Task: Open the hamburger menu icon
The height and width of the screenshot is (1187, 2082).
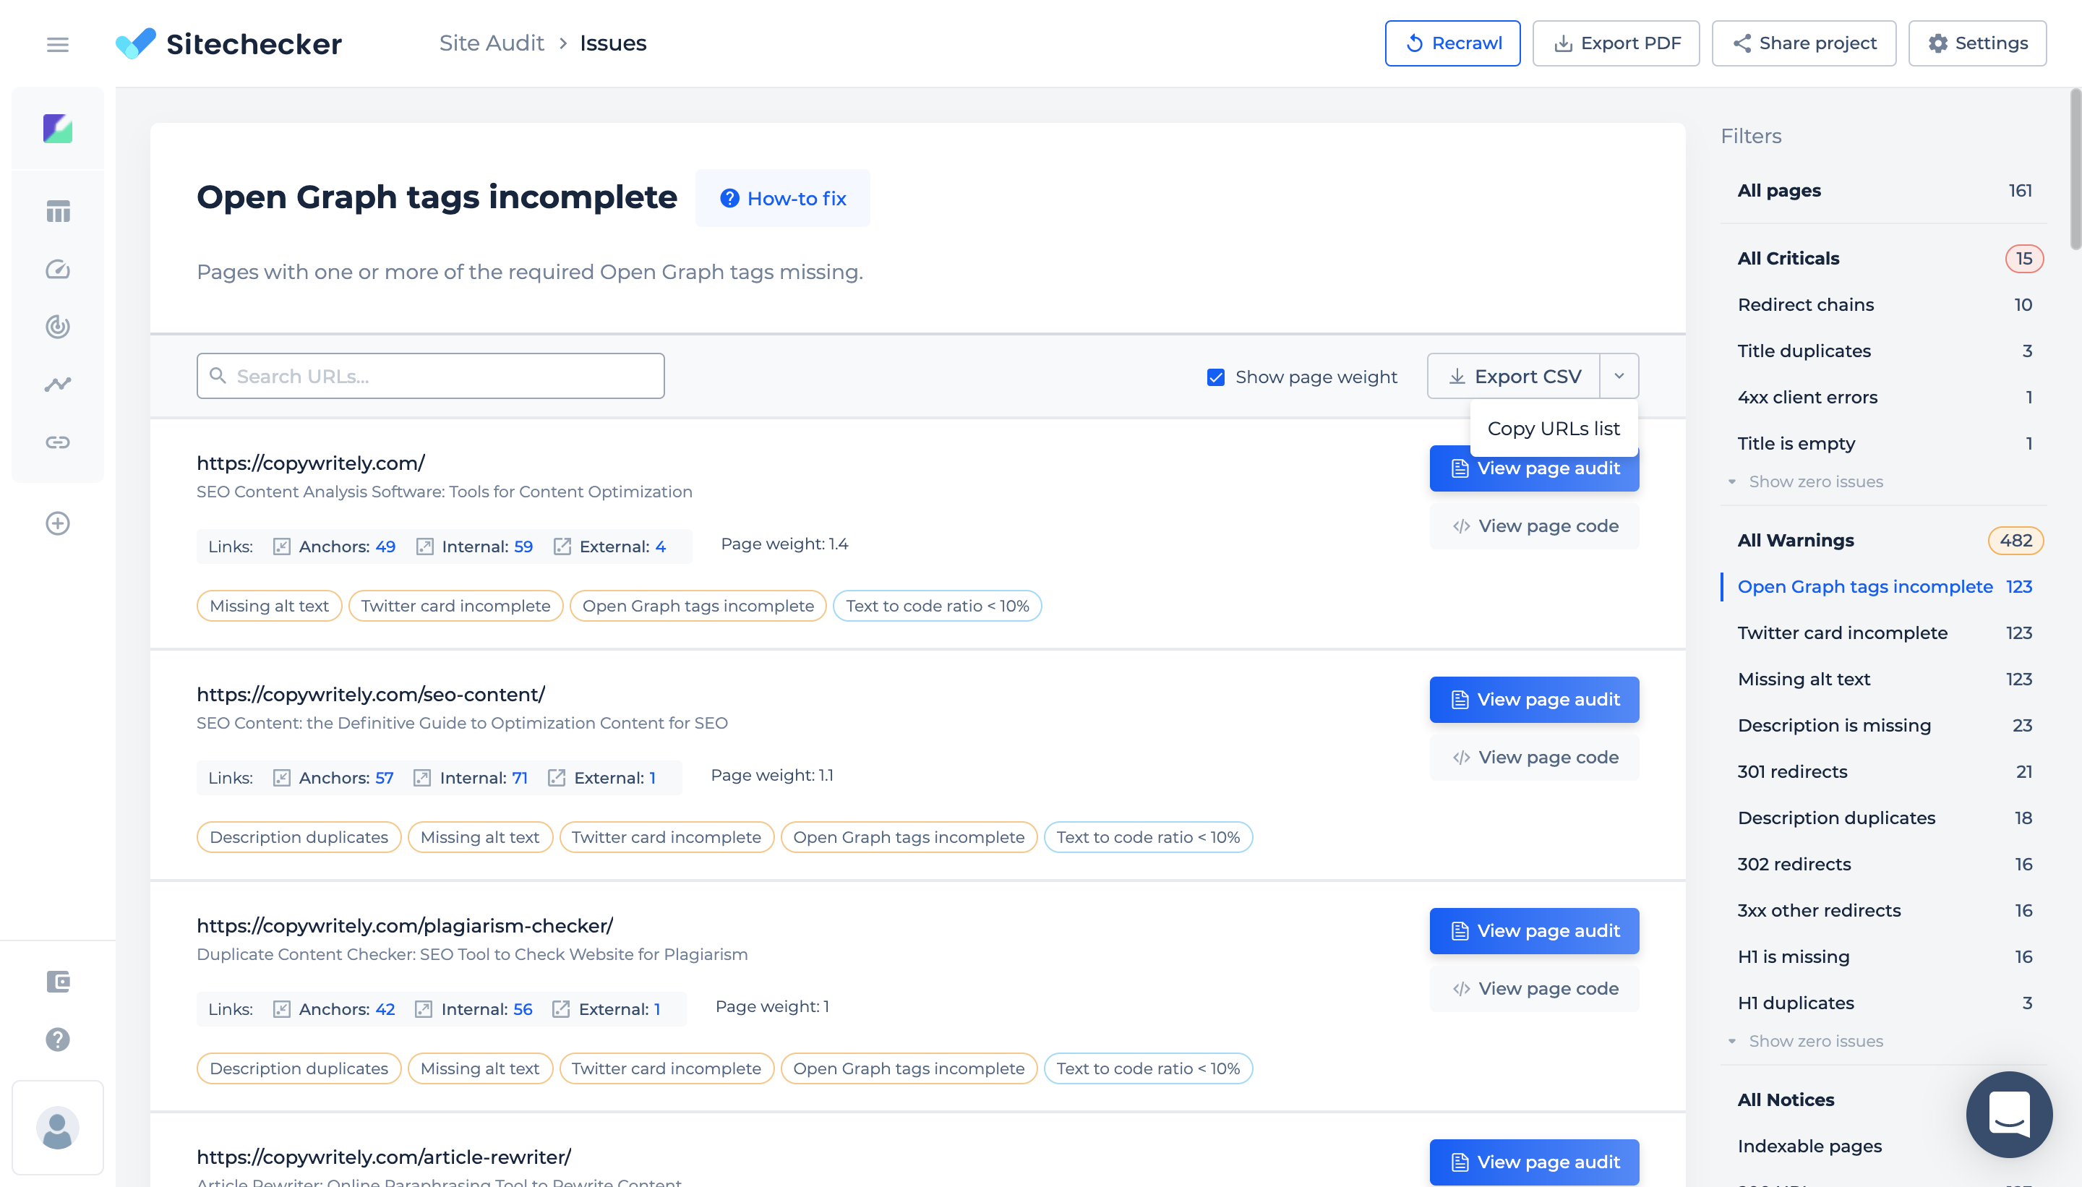Action: click(x=57, y=44)
